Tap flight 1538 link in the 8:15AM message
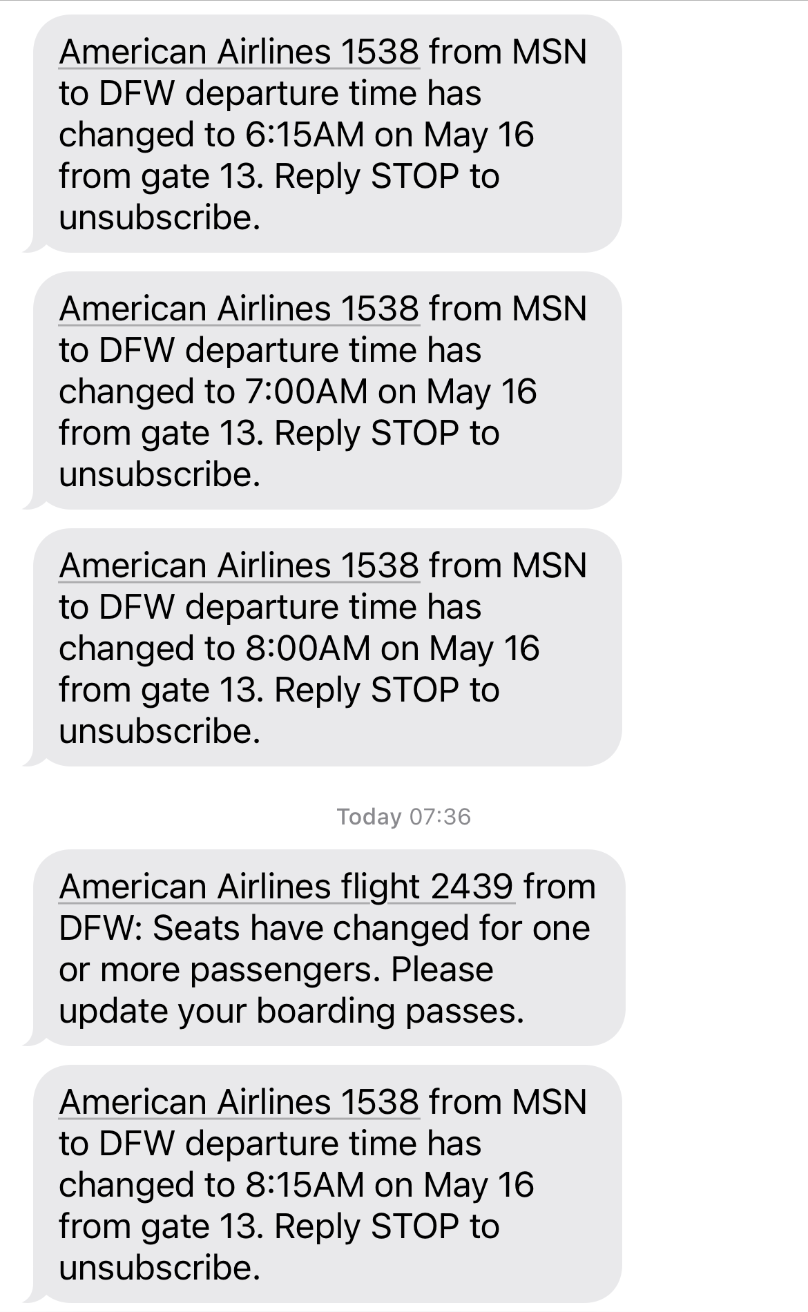 [x=239, y=1102]
